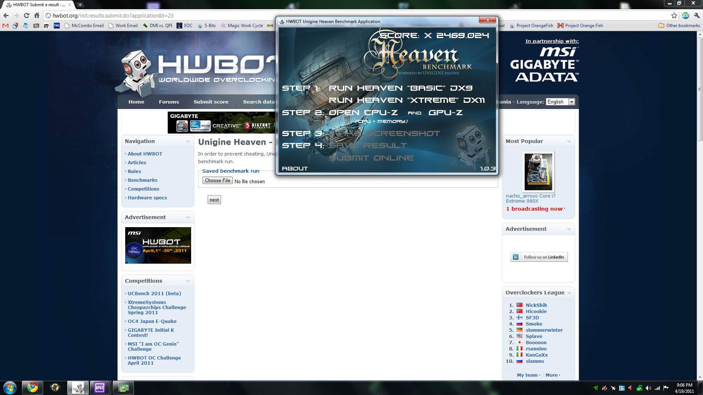Screen dimensions: 703x395
Task: Open the Search database menu item
Action: pos(259,102)
